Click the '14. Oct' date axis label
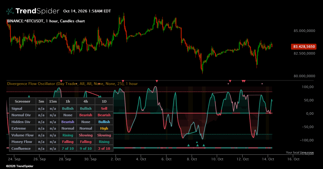 [268, 159]
